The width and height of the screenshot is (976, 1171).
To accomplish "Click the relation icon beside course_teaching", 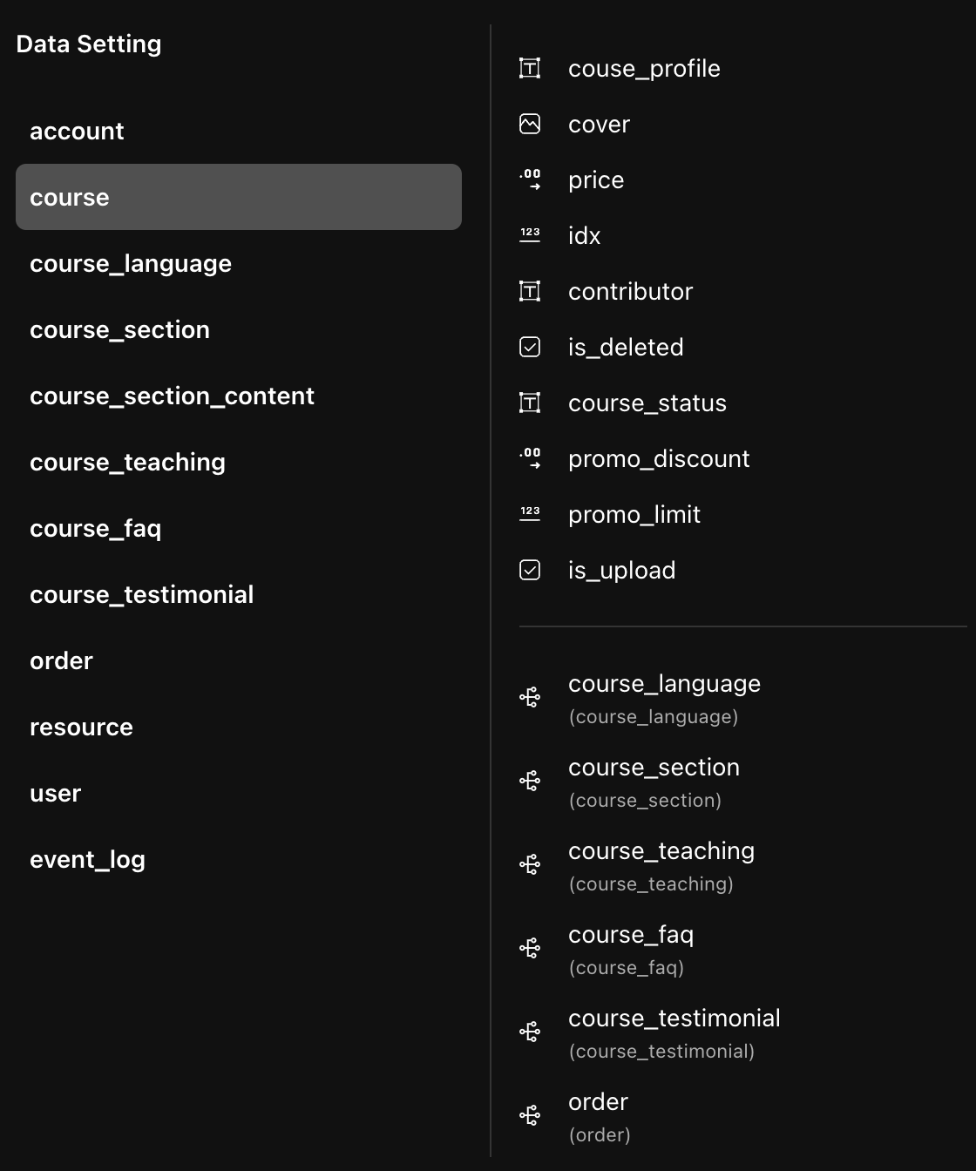I will point(530,864).
